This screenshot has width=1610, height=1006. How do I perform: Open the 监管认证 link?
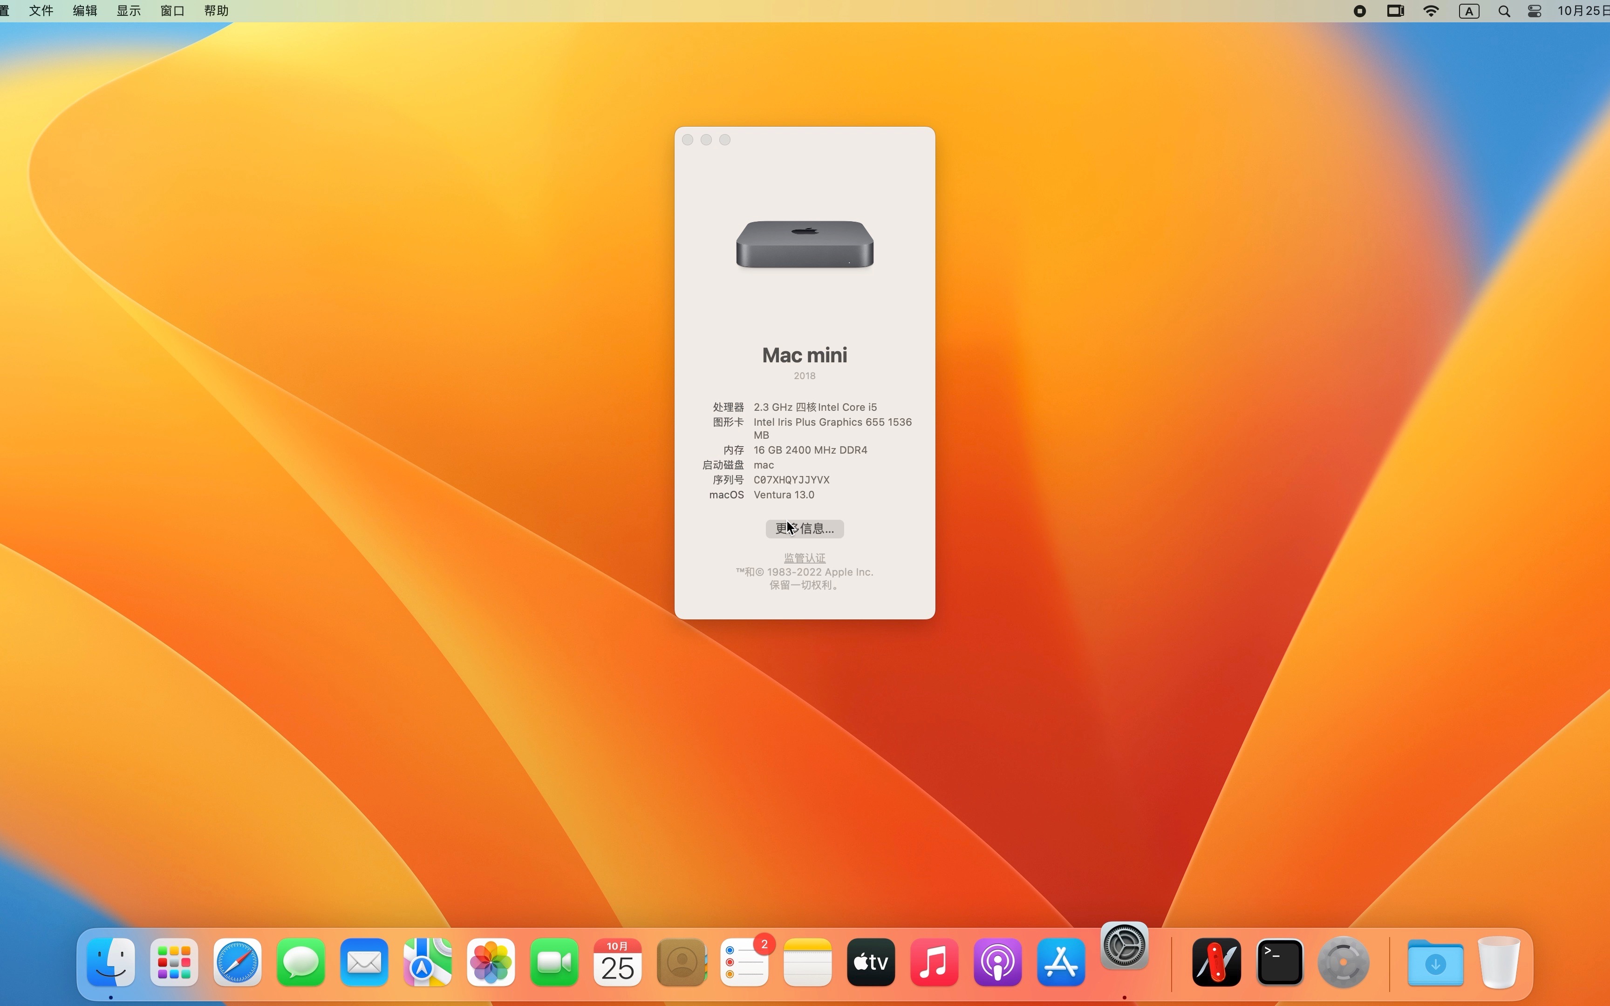coord(804,557)
